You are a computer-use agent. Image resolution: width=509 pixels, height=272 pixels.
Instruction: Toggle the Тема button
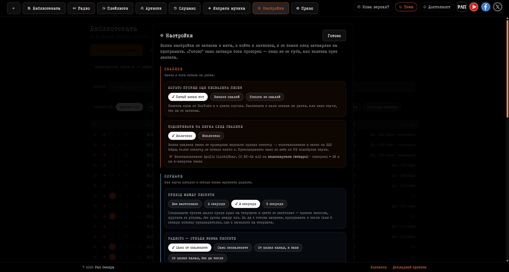pos(406,7)
